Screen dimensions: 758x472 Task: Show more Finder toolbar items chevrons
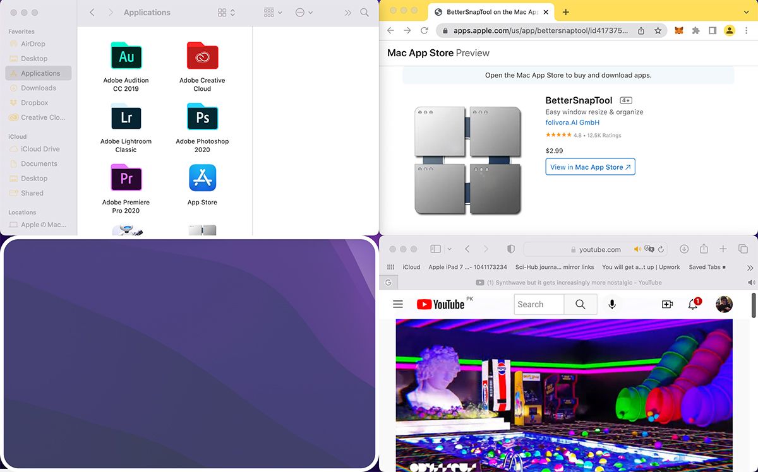point(348,13)
